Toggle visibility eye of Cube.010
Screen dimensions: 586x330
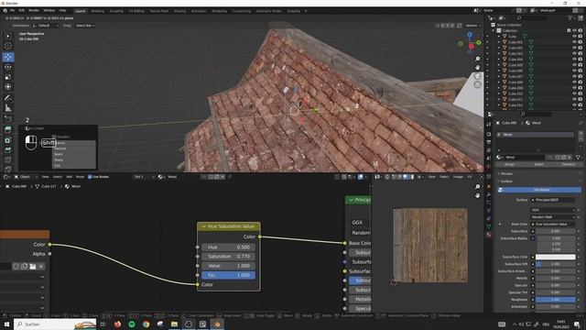(x=574, y=93)
